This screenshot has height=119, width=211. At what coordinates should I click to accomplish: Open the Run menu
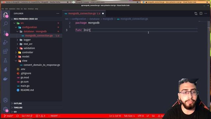coord(25,9)
